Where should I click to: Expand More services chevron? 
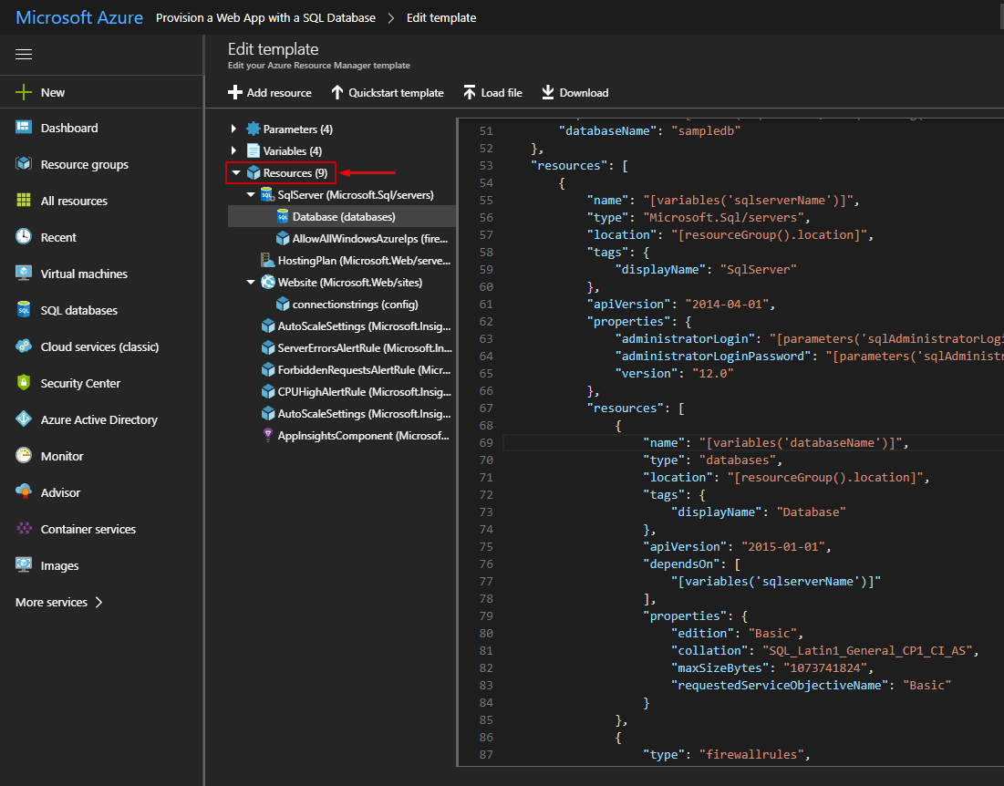(x=98, y=602)
